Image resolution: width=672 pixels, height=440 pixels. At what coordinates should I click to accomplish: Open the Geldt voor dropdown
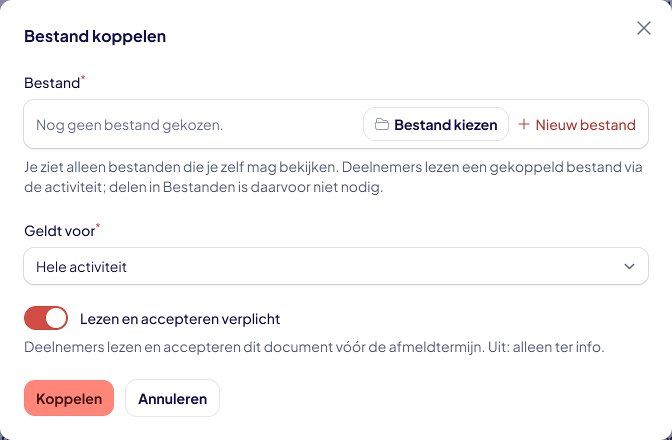click(336, 266)
